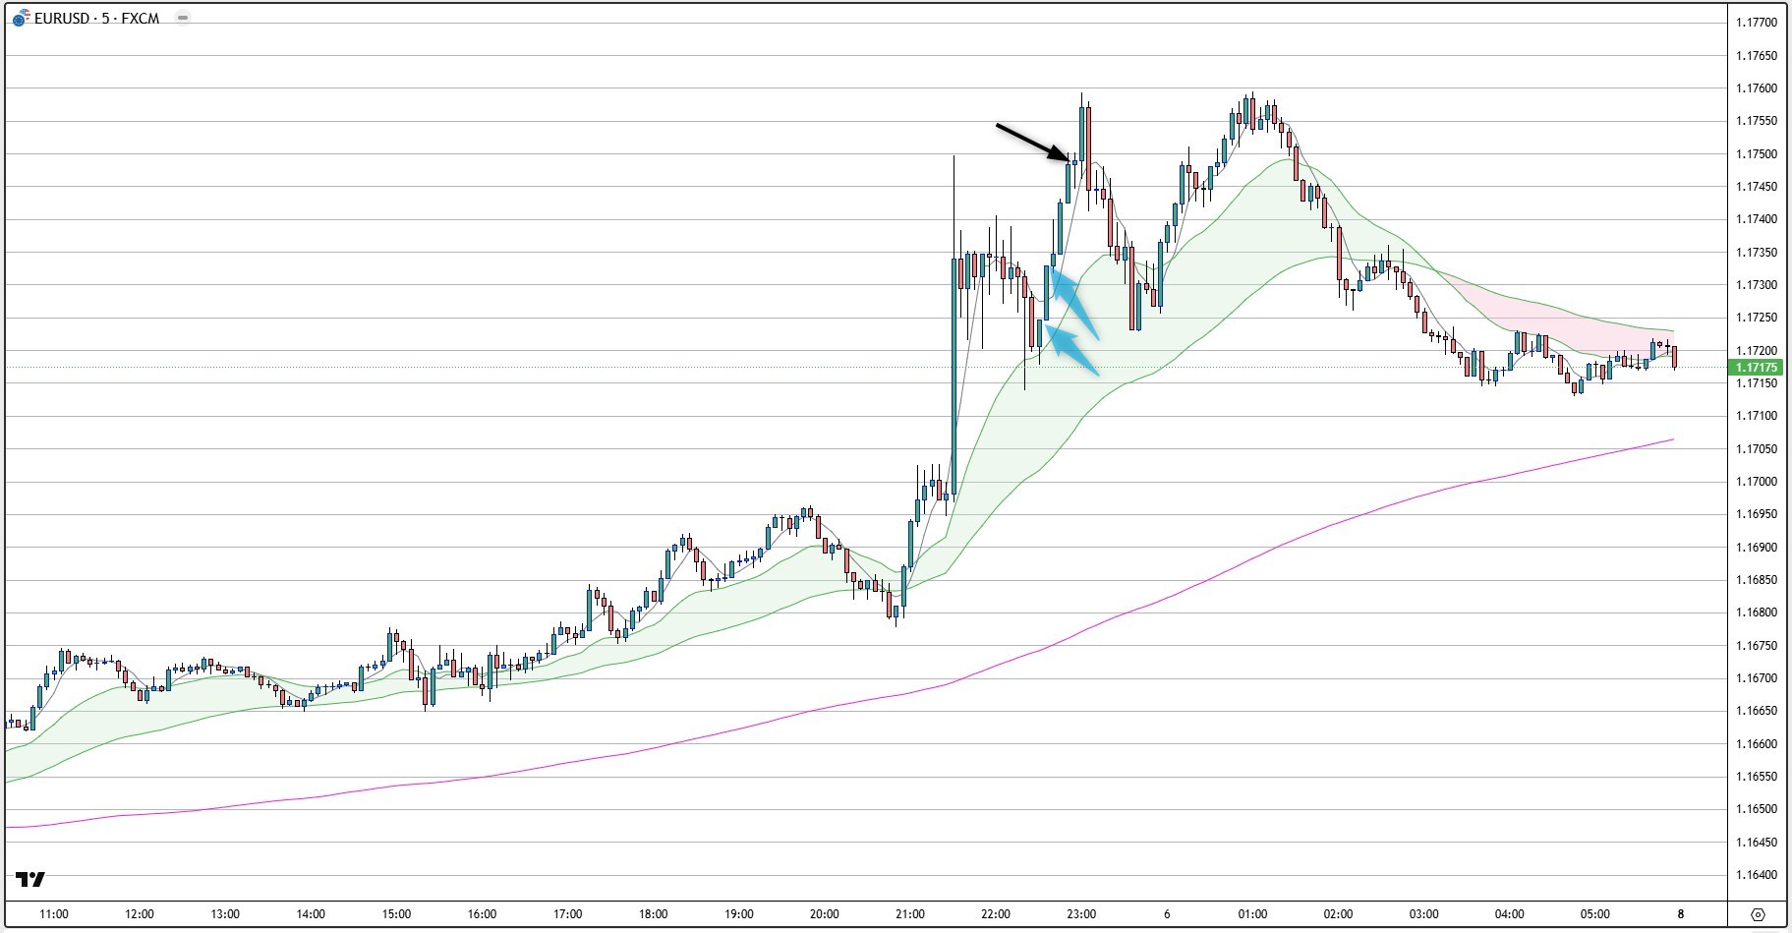Click the EURUSD currency pair flag icon
This screenshot has height=933, width=1792.
coord(20,19)
